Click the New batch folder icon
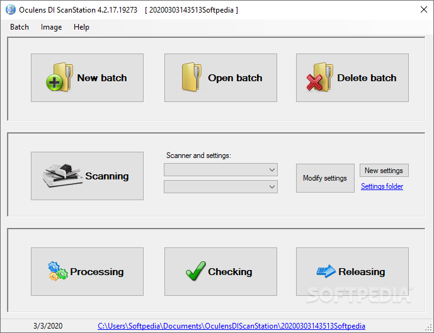Screen dimensions: 434x333 [60, 77]
